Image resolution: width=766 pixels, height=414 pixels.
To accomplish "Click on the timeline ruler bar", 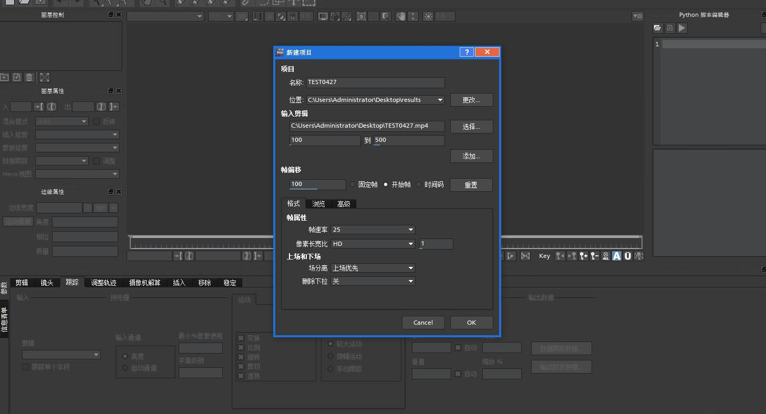I will click(x=200, y=243).
